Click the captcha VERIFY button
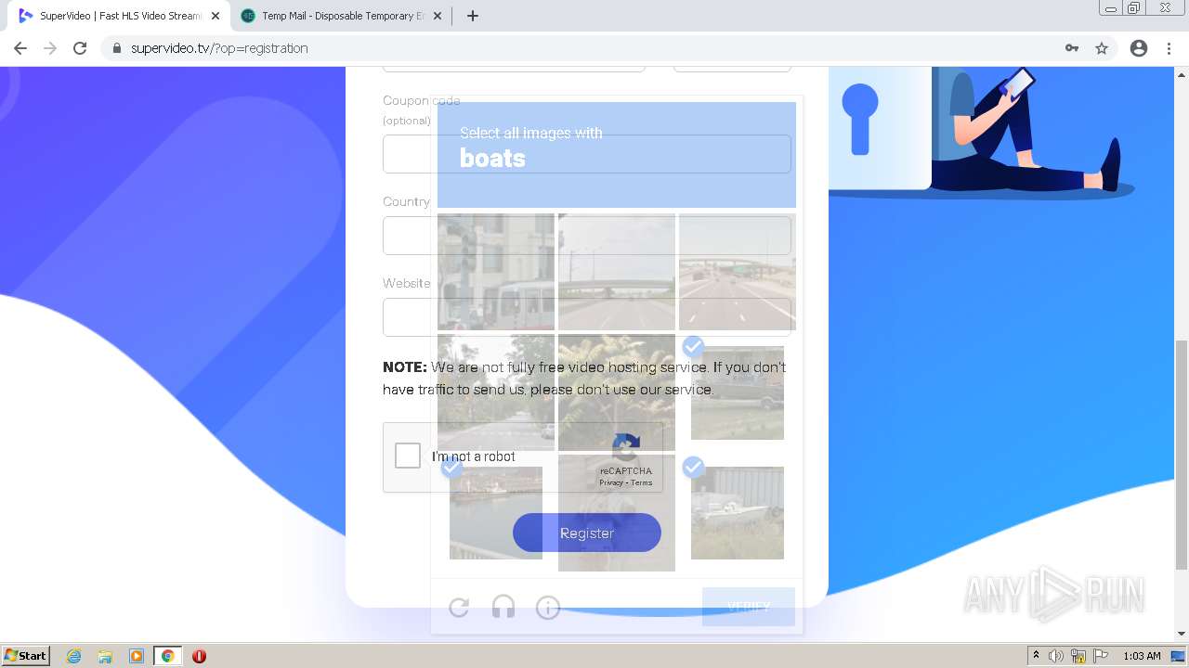 (x=749, y=607)
